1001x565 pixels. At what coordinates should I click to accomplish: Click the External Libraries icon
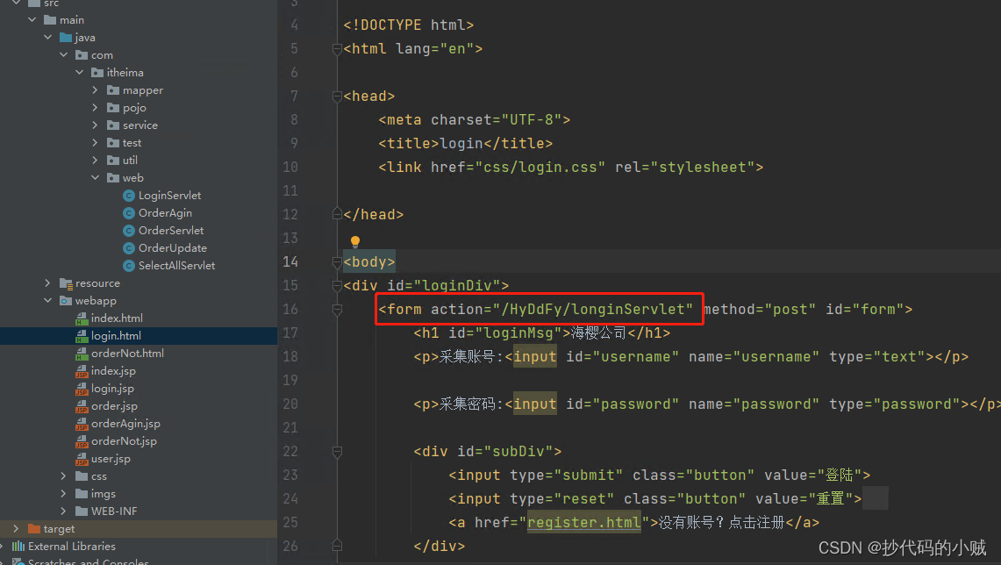tap(18, 546)
